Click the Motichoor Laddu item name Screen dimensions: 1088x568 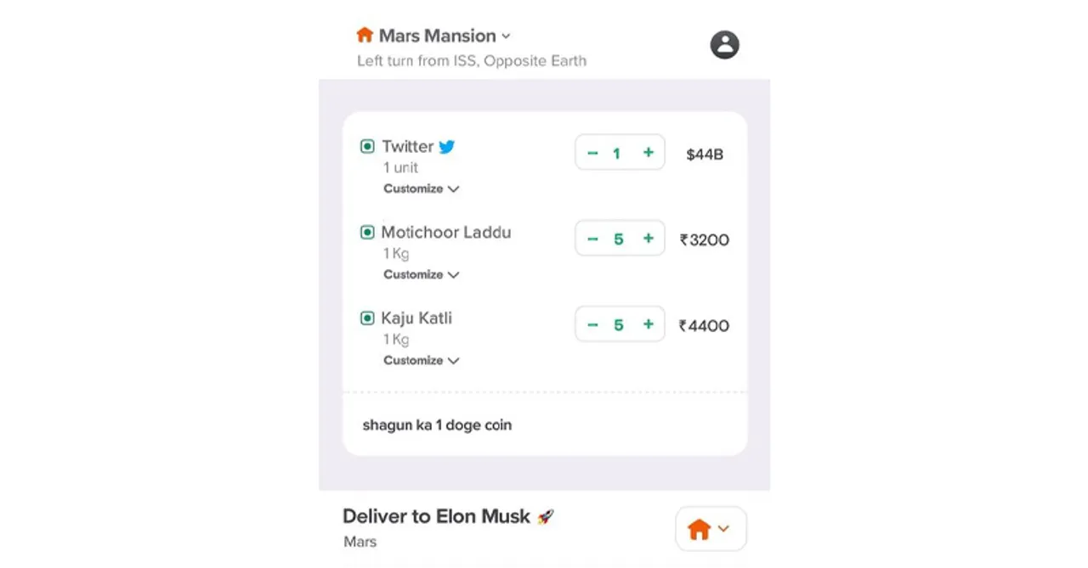(x=449, y=232)
